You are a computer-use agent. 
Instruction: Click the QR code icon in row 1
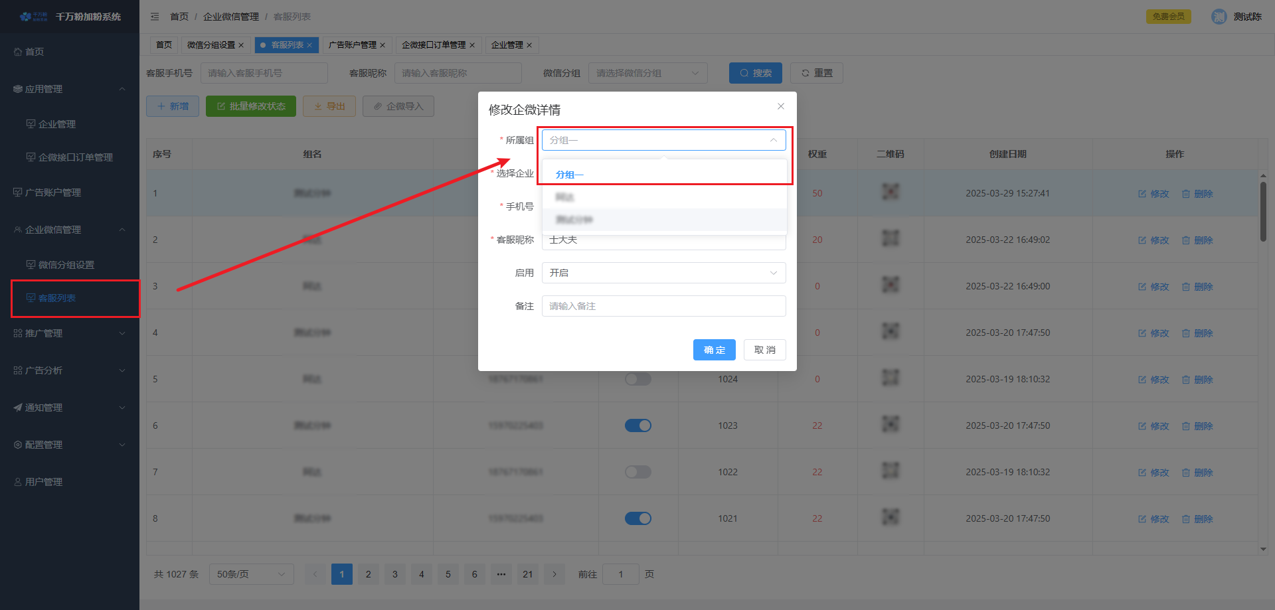(890, 192)
